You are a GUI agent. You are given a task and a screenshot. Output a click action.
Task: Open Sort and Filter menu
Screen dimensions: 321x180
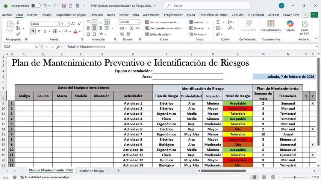230,22
